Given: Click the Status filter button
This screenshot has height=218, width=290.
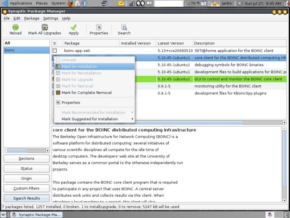Looking at the screenshot, I should tap(26, 168).
